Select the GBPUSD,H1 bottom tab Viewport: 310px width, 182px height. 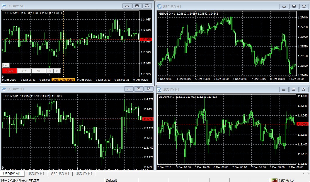(60, 174)
